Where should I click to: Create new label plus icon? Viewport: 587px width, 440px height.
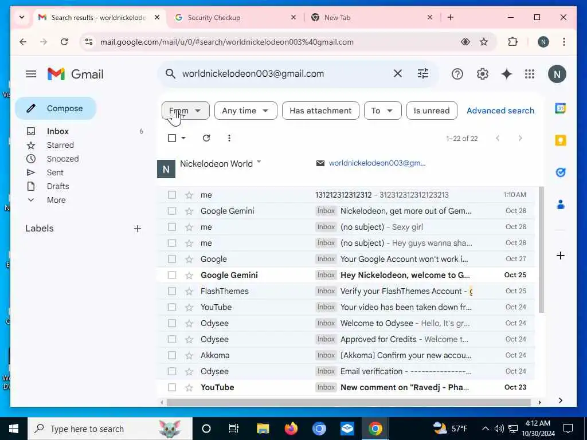click(x=138, y=229)
